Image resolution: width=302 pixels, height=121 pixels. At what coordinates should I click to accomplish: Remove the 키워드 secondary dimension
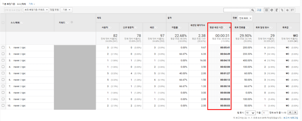coord(72,22)
